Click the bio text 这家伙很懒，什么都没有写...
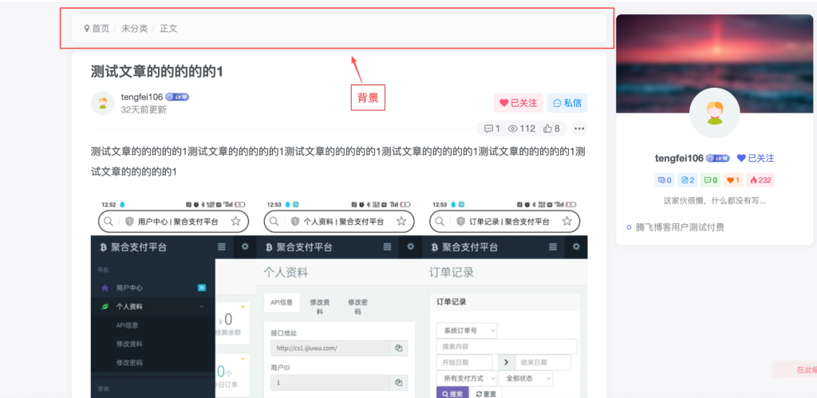The width and height of the screenshot is (817, 398). tap(714, 200)
